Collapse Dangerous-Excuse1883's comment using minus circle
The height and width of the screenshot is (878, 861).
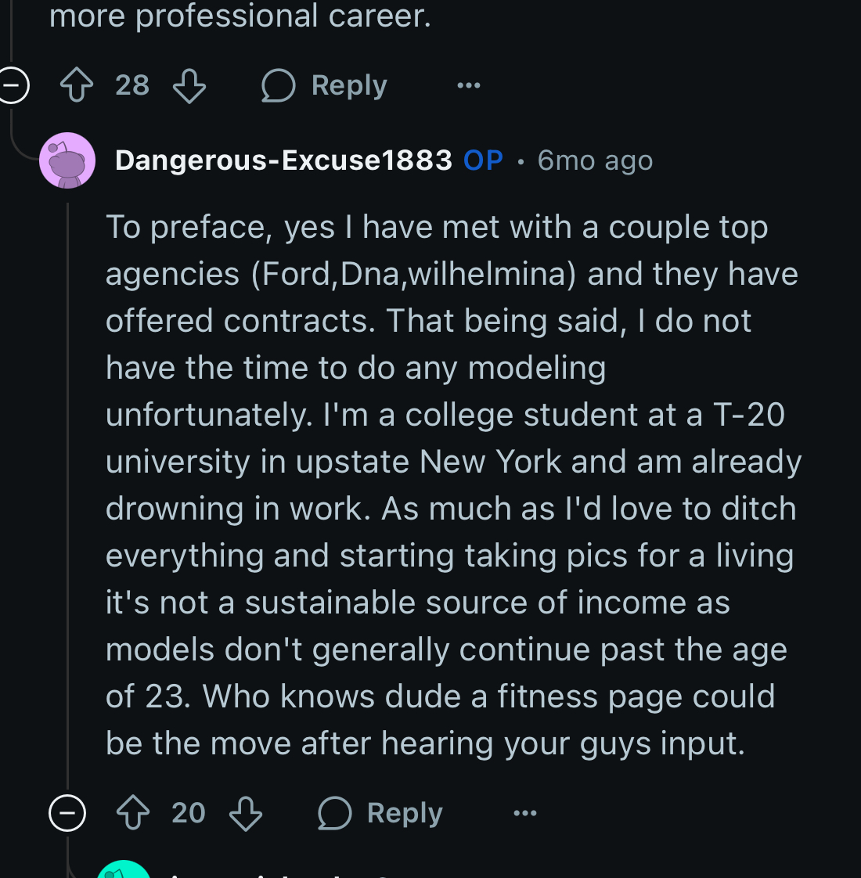point(67,813)
